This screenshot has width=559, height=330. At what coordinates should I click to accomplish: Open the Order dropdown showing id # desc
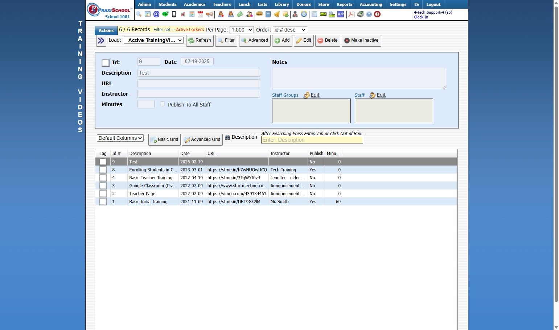(290, 30)
